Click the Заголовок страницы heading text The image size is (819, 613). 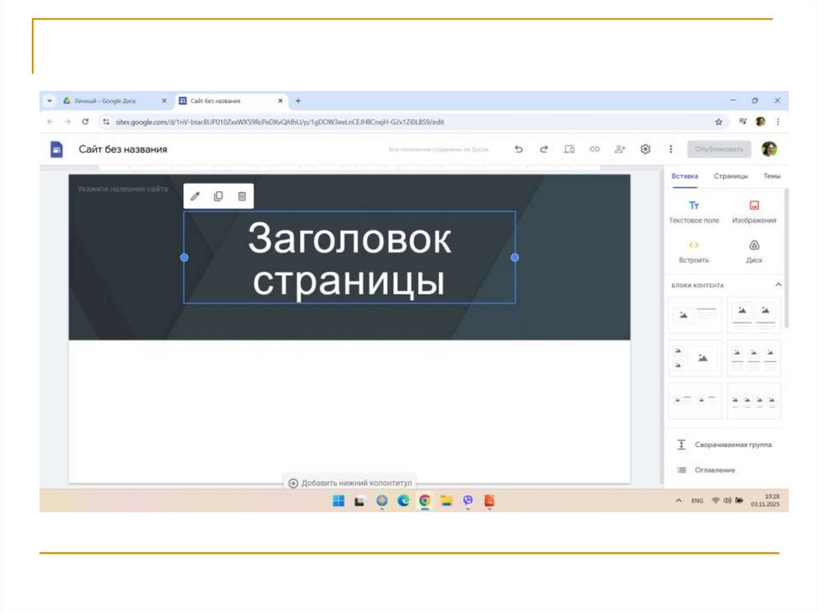point(350,259)
